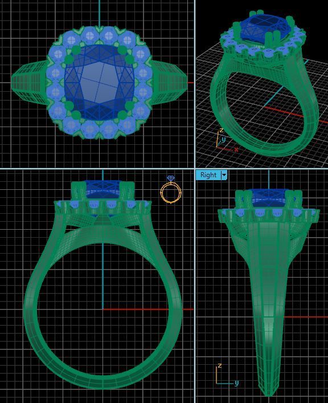Select the tapered shank in Right viewport
The image size is (328, 403).
click(x=268, y=308)
